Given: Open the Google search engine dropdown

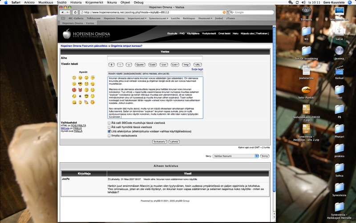Looking at the screenshot, I should pyautogui.click(x=232, y=12).
